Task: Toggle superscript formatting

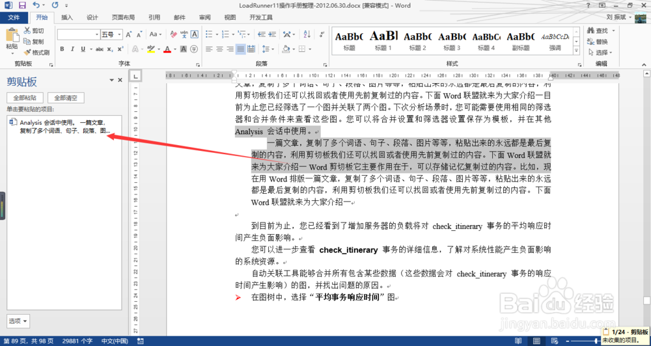Action: [x=120, y=49]
